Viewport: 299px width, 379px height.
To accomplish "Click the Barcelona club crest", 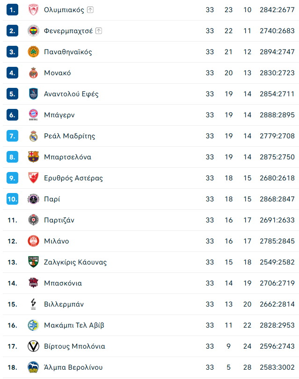I will point(33,157).
